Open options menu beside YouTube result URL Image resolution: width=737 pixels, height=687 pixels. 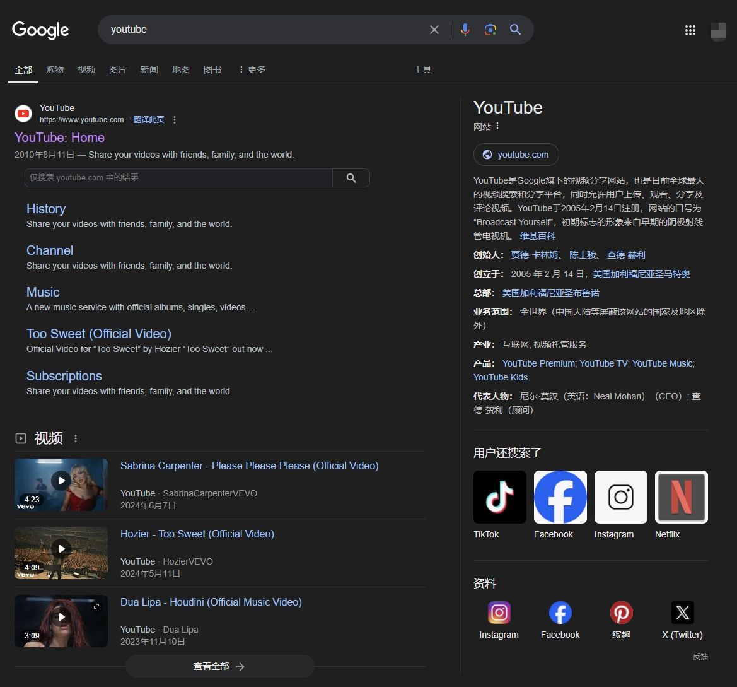point(175,120)
